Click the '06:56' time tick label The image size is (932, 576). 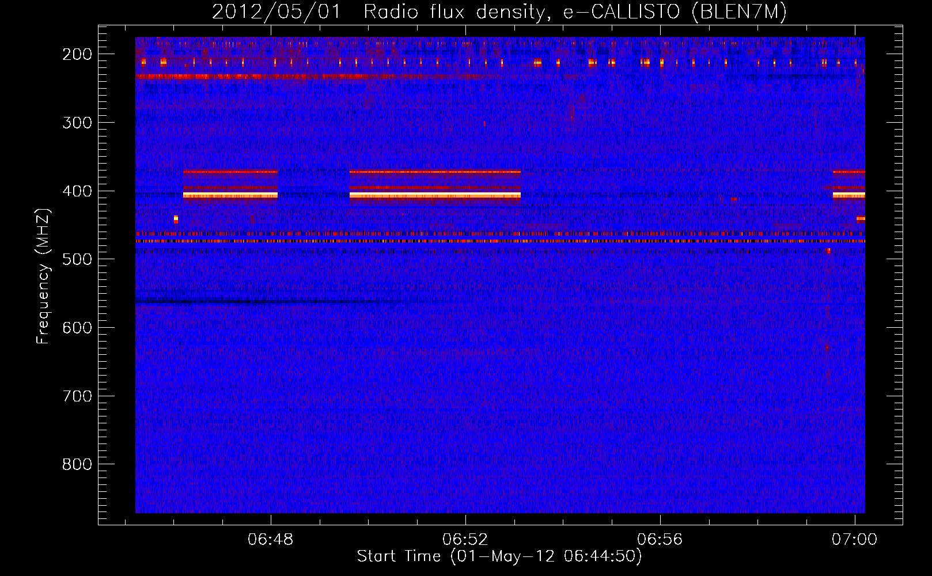pos(660,540)
